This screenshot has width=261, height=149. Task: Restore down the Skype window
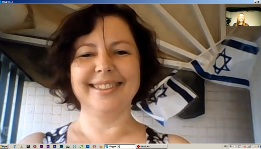(259, 2)
